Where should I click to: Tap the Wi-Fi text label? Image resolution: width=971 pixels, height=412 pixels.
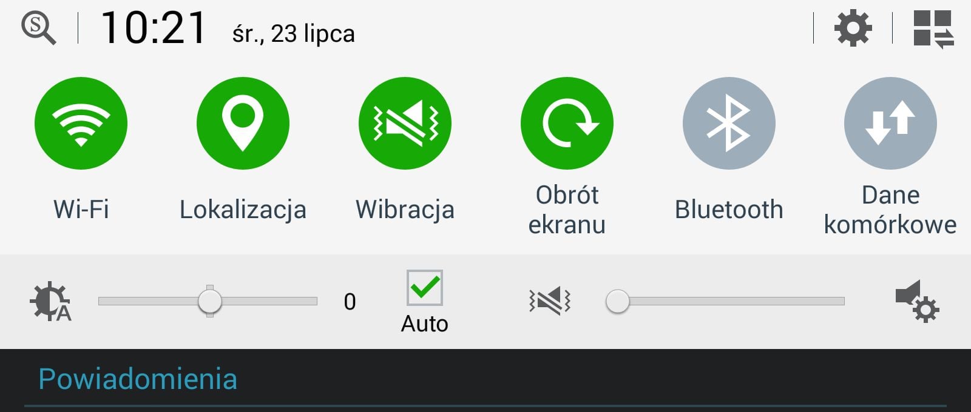[x=81, y=210]
